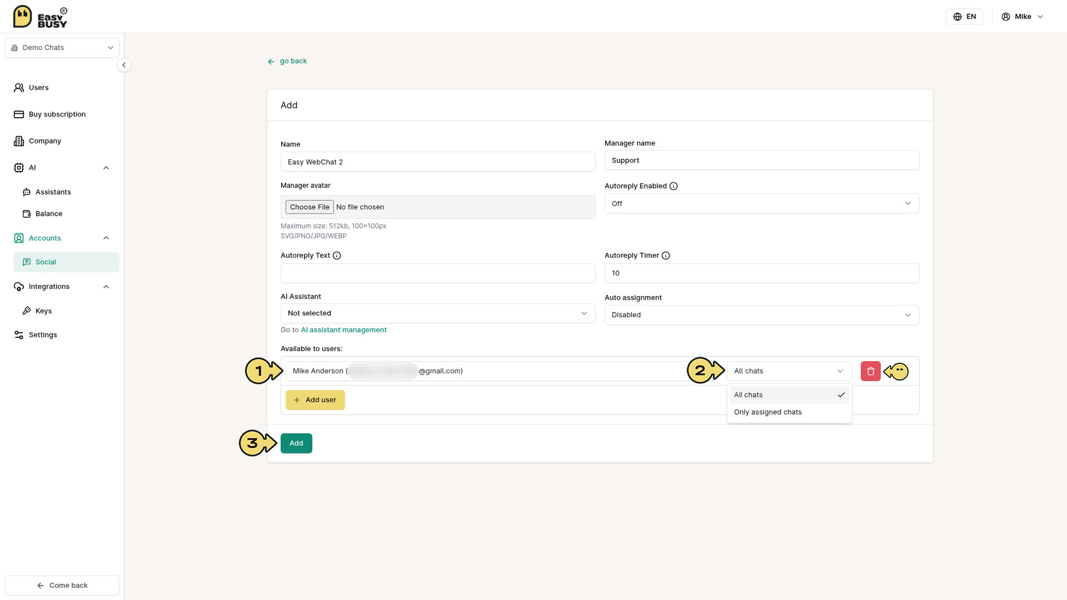Collapse the sidebar with the arrow button
Viewport: 1067px width, 600px height.
pyautogui.click(x=124, y=65)
